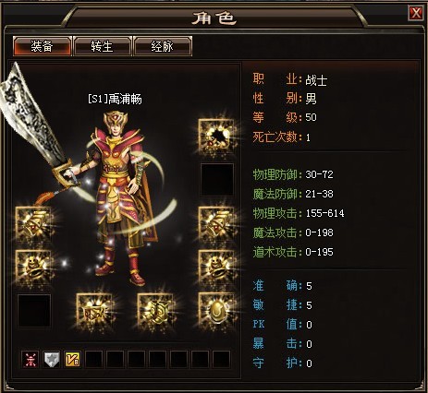This screenshot has height=393, width=428.
Task: Select the right-side golden ring slot
Action: point(216,267)
